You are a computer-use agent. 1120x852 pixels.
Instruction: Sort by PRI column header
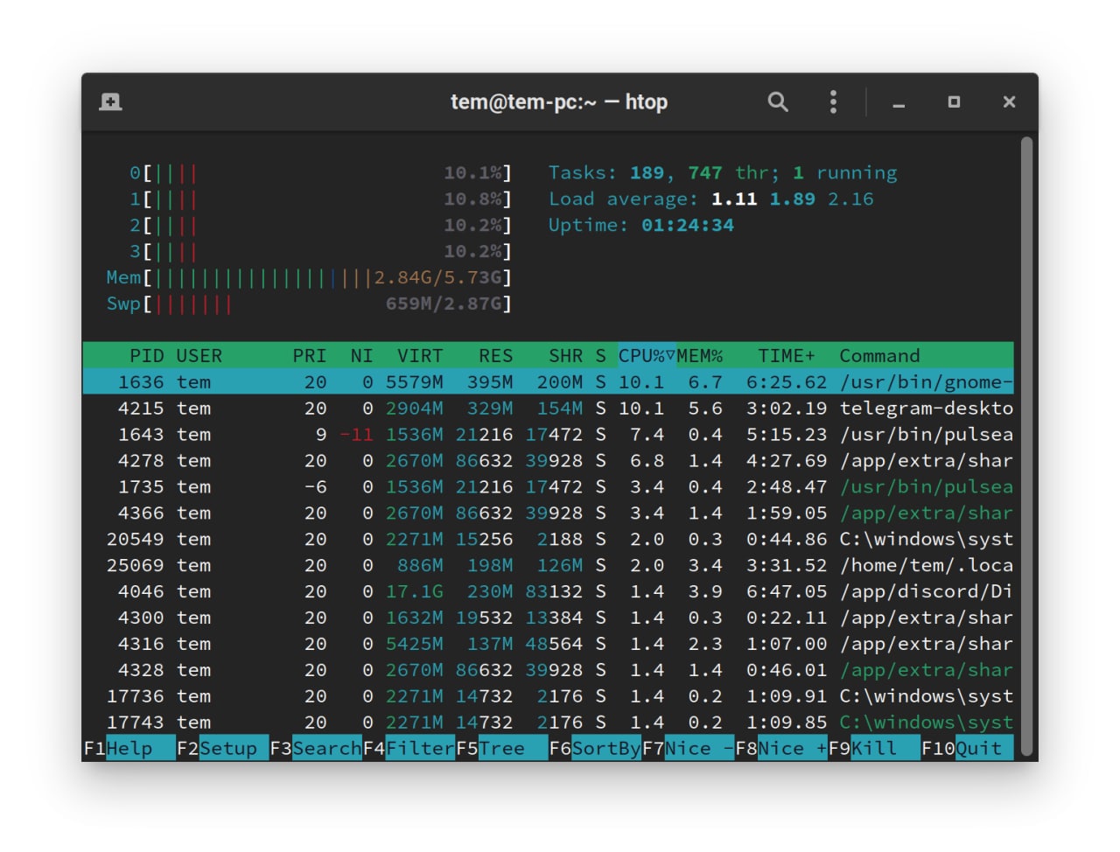(x=309, y=356)
